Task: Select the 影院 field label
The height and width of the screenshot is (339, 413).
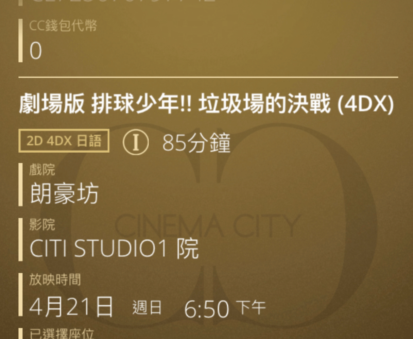Action: 42,225
